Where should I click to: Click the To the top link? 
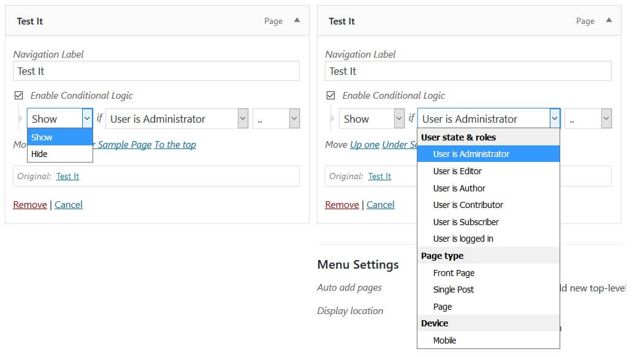175,145
